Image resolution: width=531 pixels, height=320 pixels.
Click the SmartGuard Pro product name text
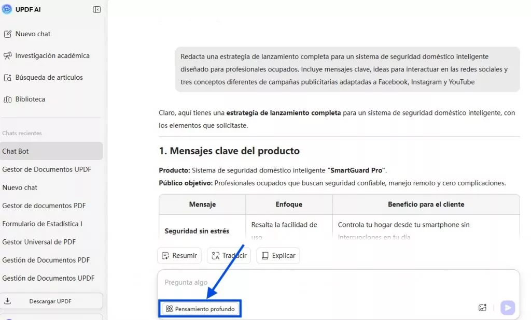coord(356,170)
